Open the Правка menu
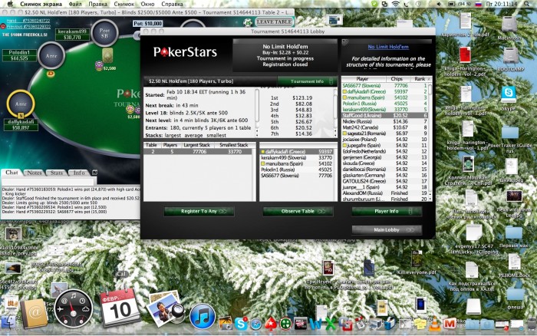 click(x=97, y=4)
